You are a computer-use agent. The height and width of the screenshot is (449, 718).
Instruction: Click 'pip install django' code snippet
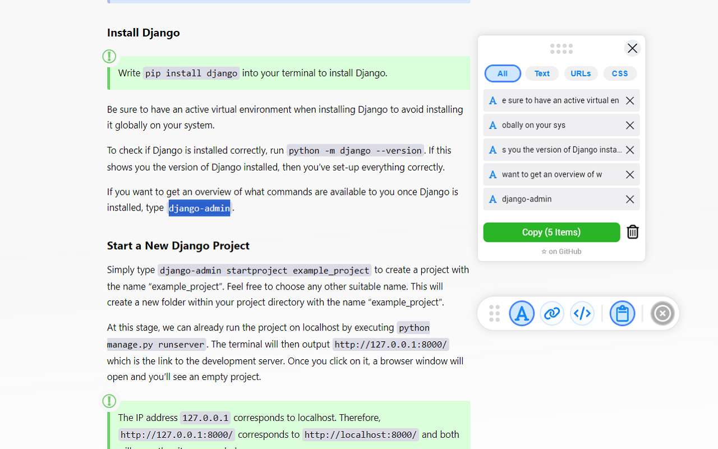[x=191, y=73]
